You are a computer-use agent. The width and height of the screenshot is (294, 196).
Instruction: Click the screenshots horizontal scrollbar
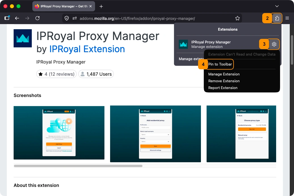[78, 166]
